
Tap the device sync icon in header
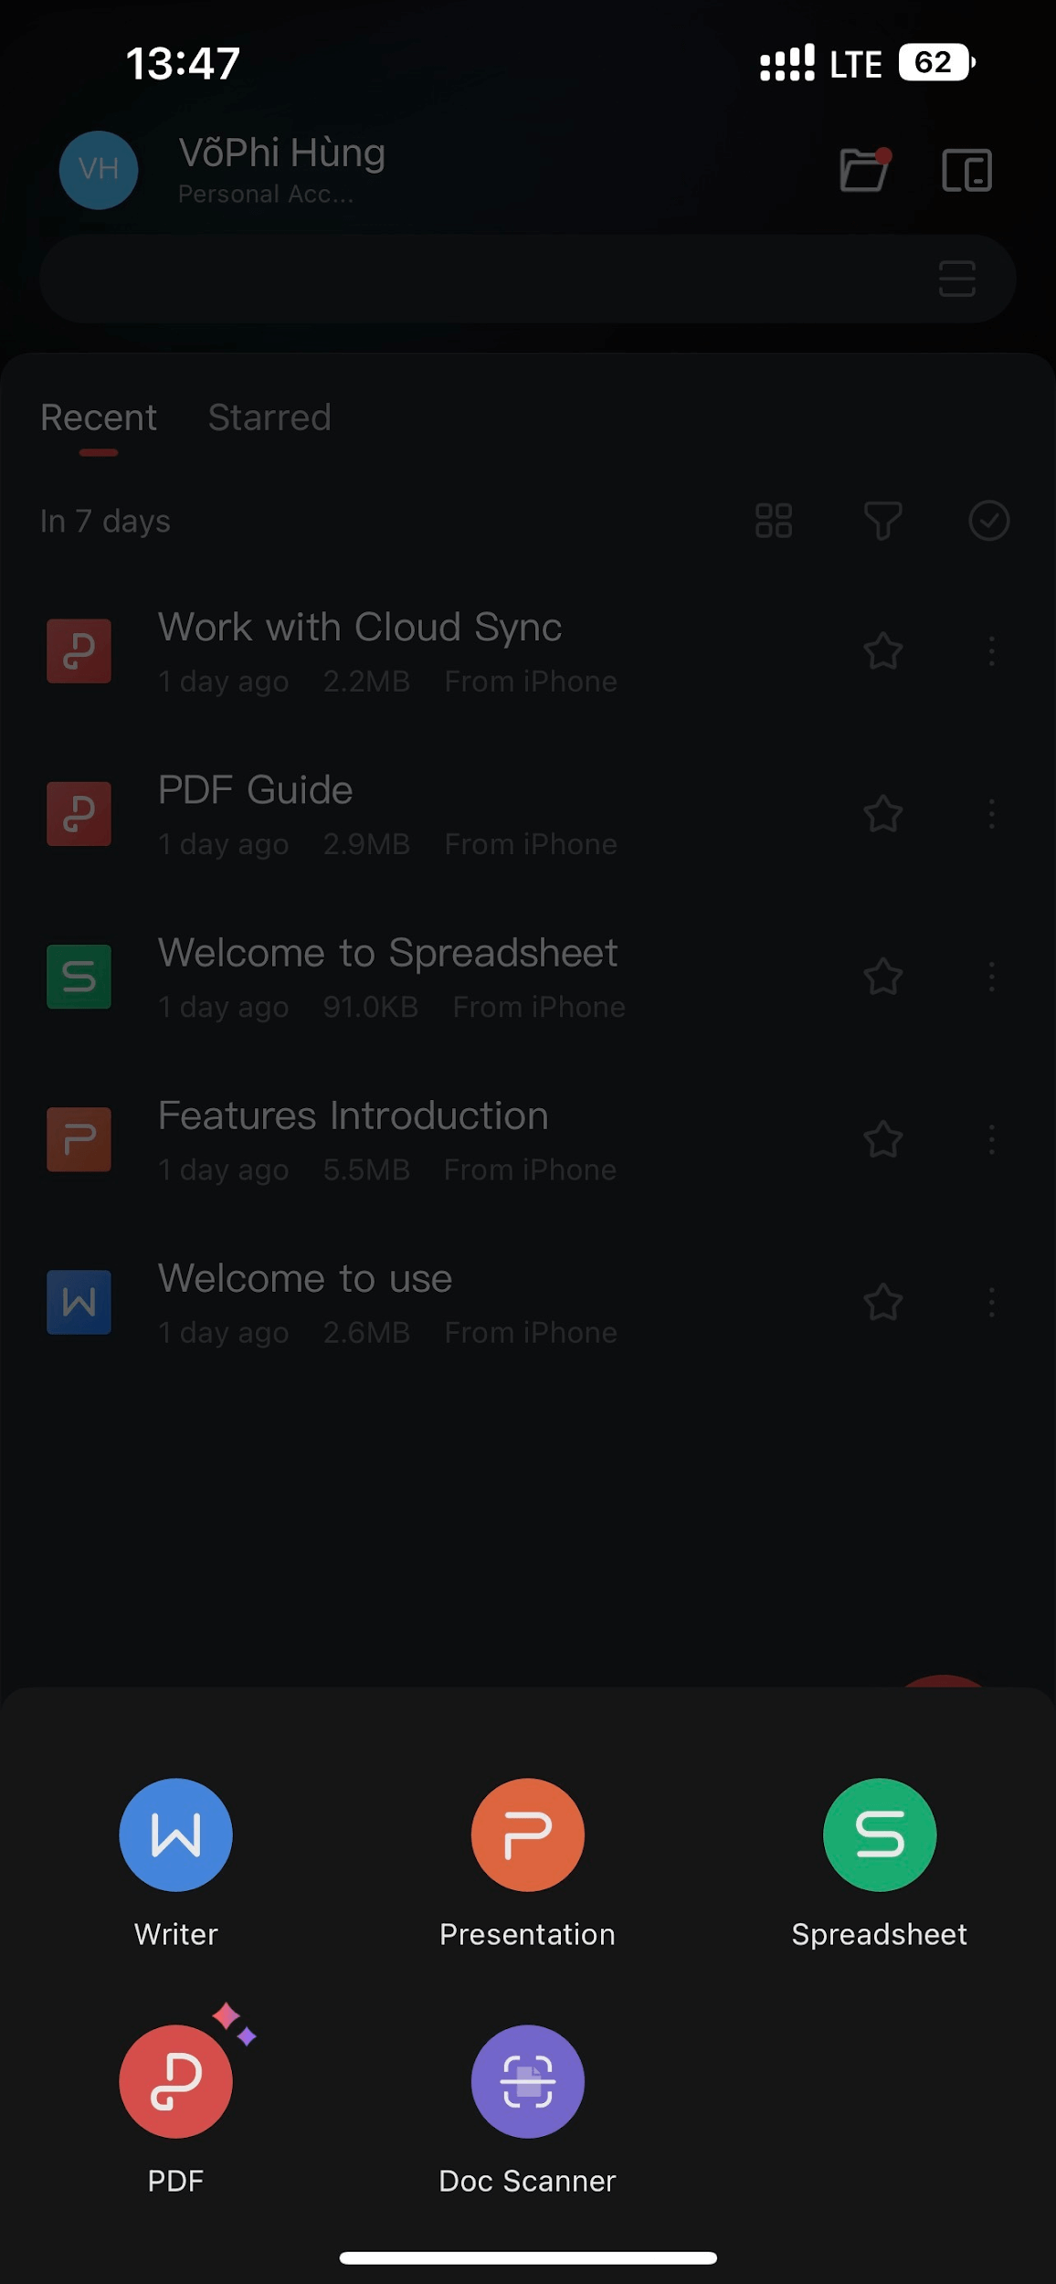point(966,170)
